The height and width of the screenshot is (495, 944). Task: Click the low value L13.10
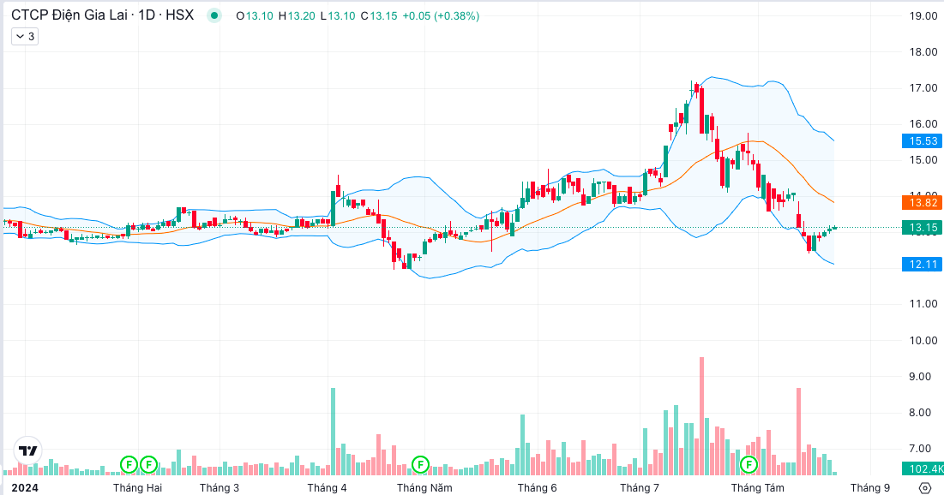click(x=338, y=16)
